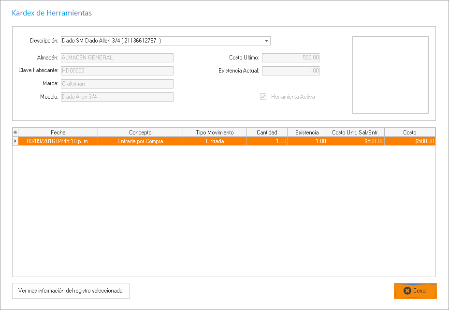Click the grid's top-left select-all corner
The height and width of the screenshot is (310, 449).
point(15,132)
